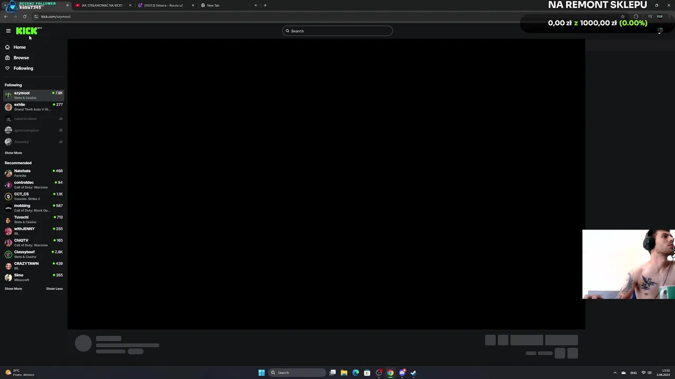Viewport: 675px width, 379px height.
Task: Click the browser forward arrow
Action: (15, 16)
